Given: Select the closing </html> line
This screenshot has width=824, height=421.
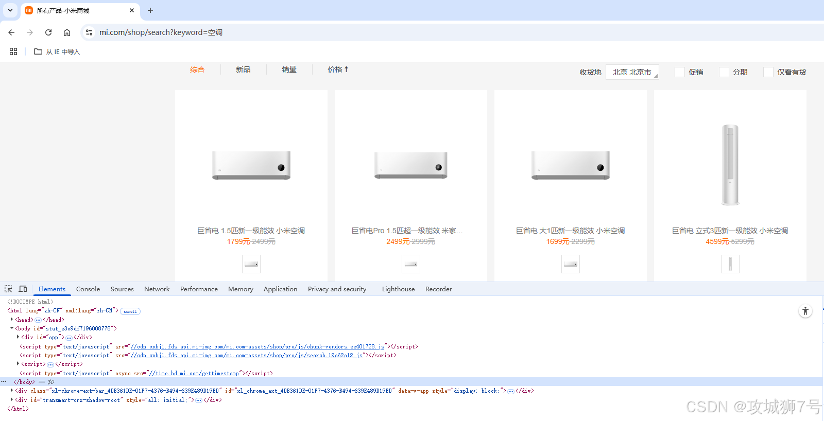Looking at the screenshot, I should click(x=18, y=409).
